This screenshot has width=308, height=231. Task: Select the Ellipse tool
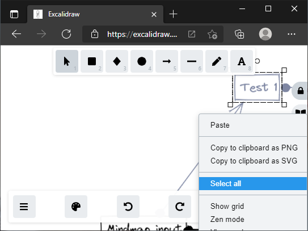click(x=142, y=61)
